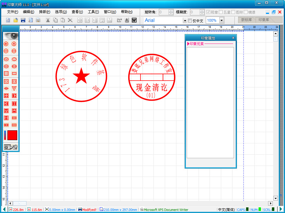The height and width of the screenshot is (213, 285).
Task: Click the vertical scrollbar up arrow
Action: point(275,34)
